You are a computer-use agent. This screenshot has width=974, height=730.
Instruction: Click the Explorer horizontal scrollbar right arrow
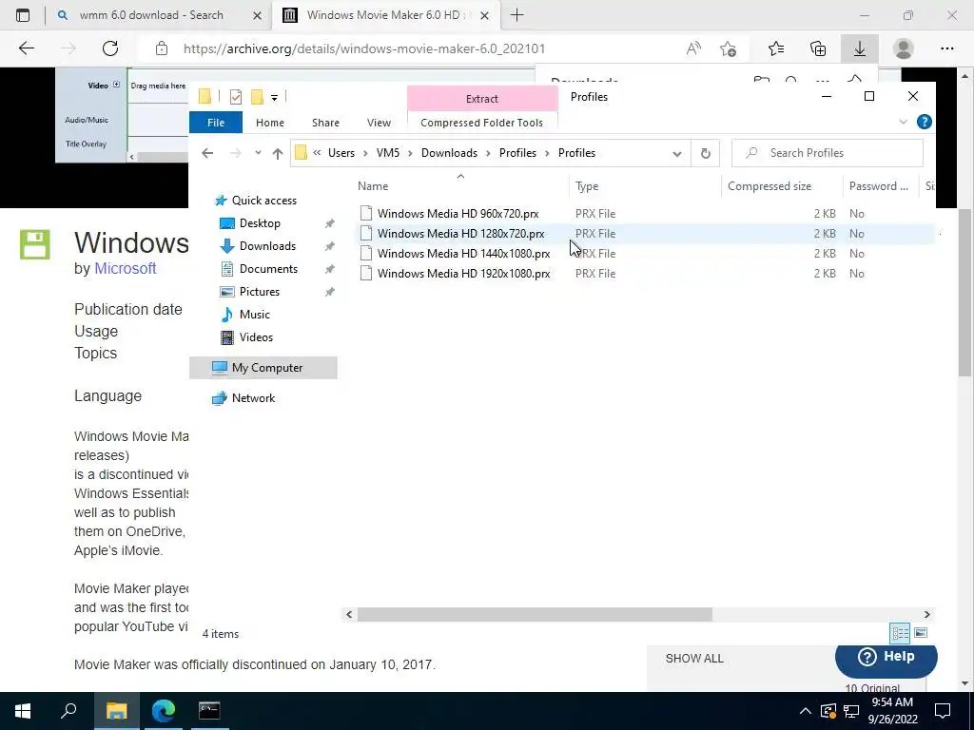tap(926, 615)
